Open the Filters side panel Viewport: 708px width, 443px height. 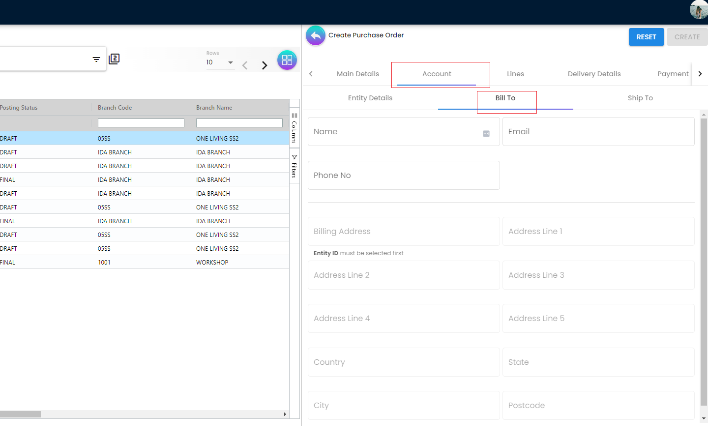[295, 166]
